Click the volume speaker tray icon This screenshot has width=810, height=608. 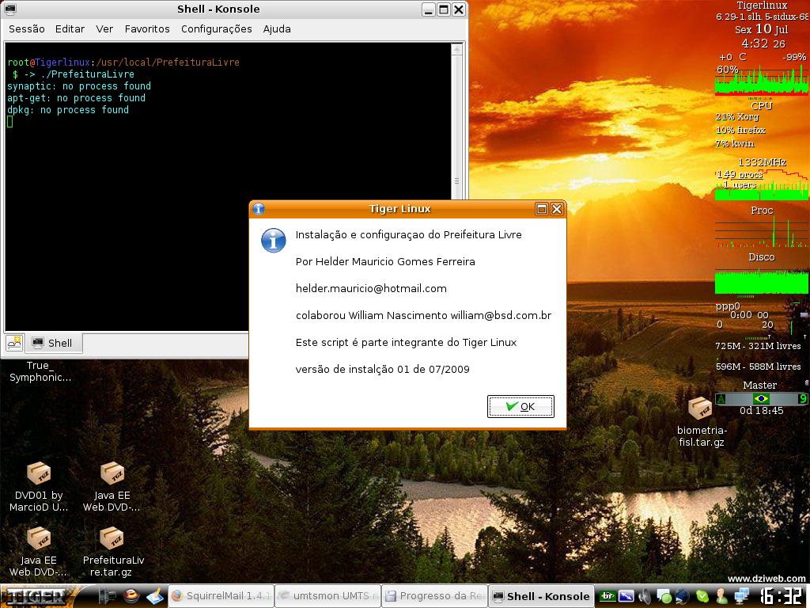[645, 596]
